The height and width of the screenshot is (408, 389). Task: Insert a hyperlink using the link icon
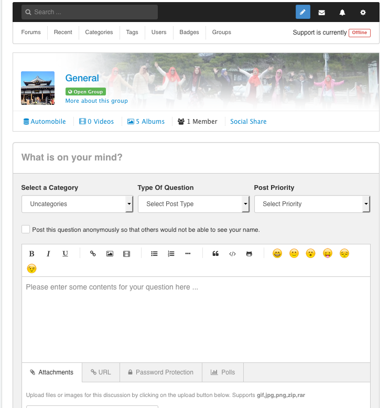pos(93,254)
